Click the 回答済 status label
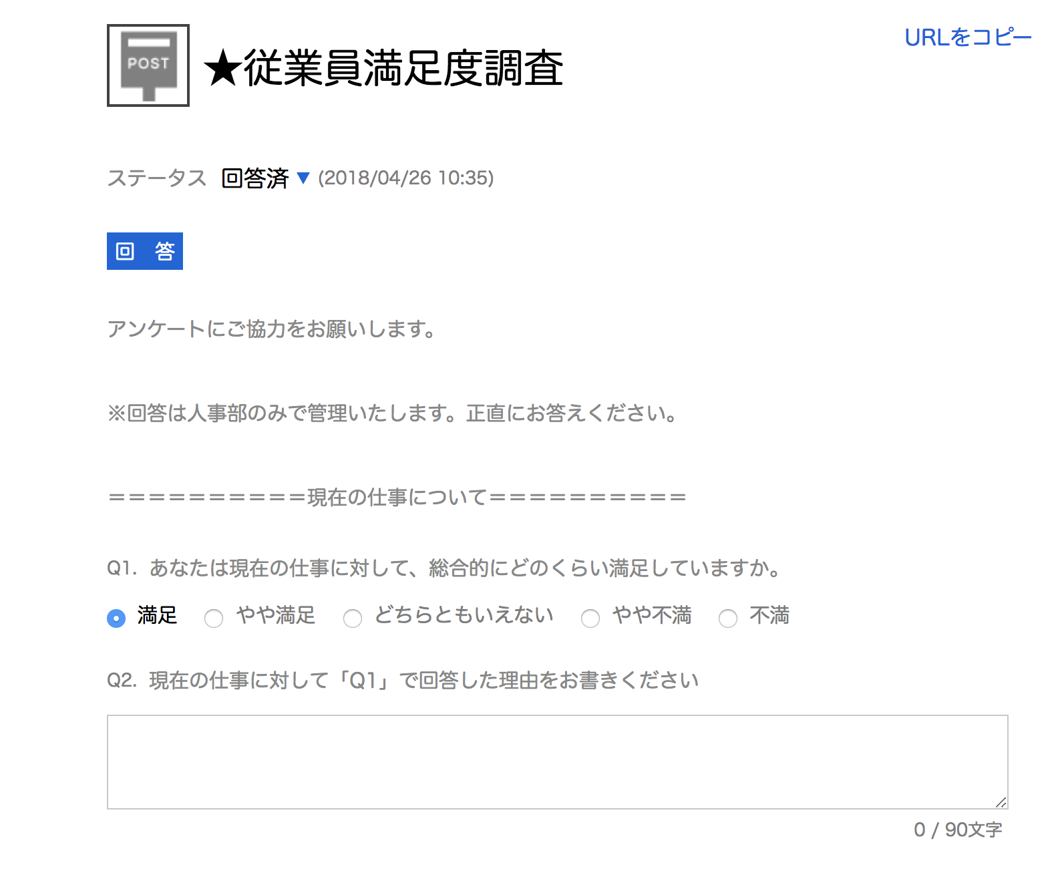Screen dimensions: 1054x895 click(254, 178)
